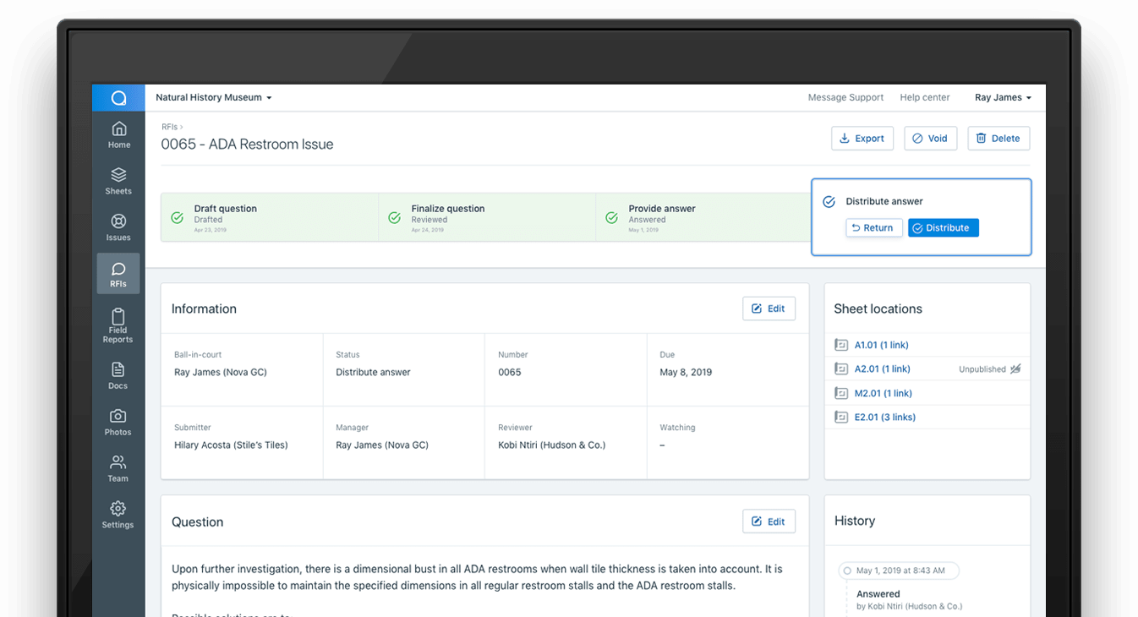
Task: Open the Help center link
Action: pyautogui.click(x=925, y=98)
